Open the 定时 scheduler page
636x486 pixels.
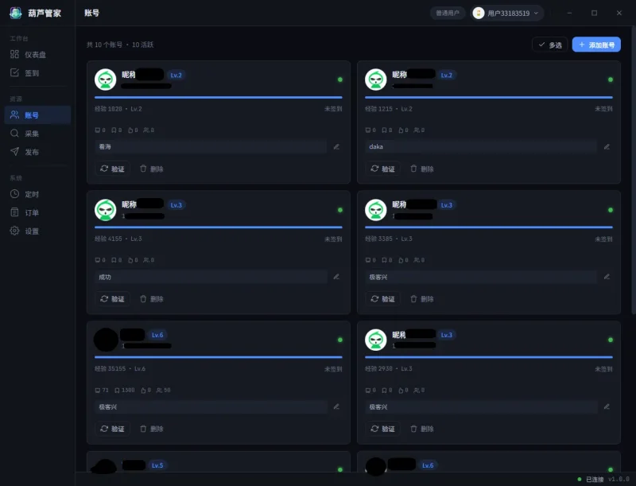click(x=37, y=194)
